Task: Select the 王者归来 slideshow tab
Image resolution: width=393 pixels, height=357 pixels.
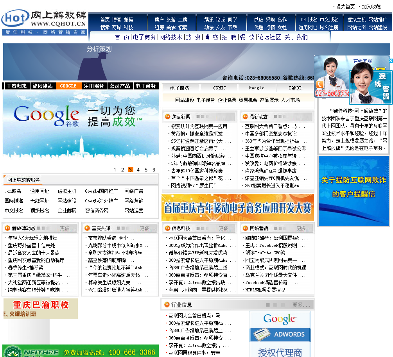Action: click(x=16, y=86)
